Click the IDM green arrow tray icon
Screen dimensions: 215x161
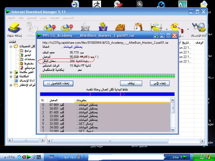[x=29, y=157]
